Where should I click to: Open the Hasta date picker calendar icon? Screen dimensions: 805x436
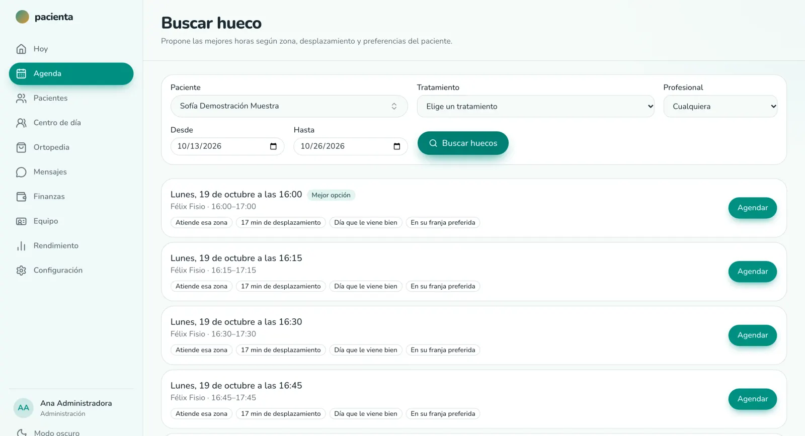tap(396, 146)
